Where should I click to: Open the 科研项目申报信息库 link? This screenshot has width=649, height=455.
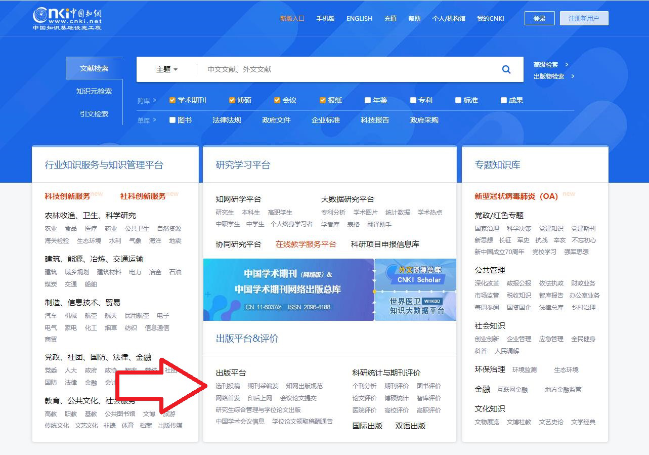385,244
